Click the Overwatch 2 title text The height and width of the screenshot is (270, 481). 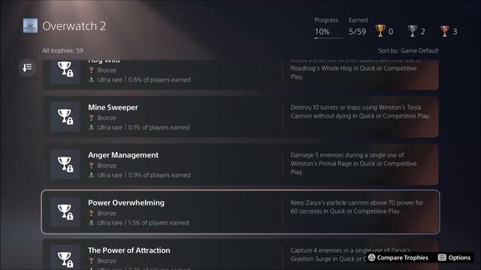(74, 26)
